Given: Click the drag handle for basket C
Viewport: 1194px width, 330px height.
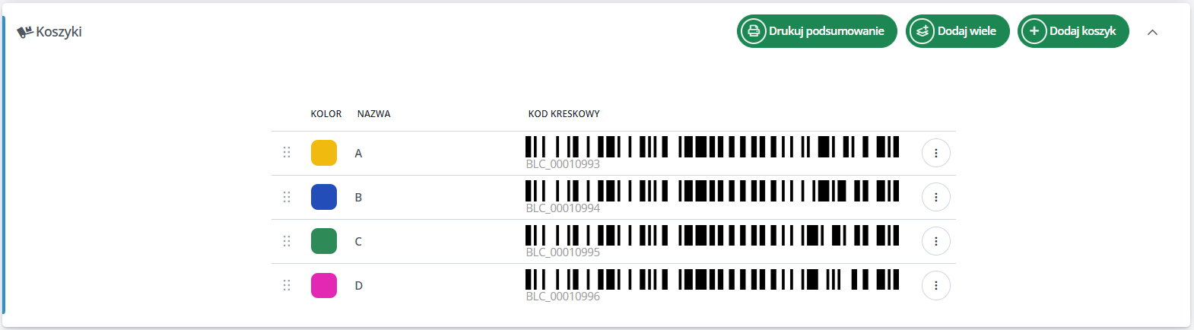Looking at the screenshot, I should [287, 240].
